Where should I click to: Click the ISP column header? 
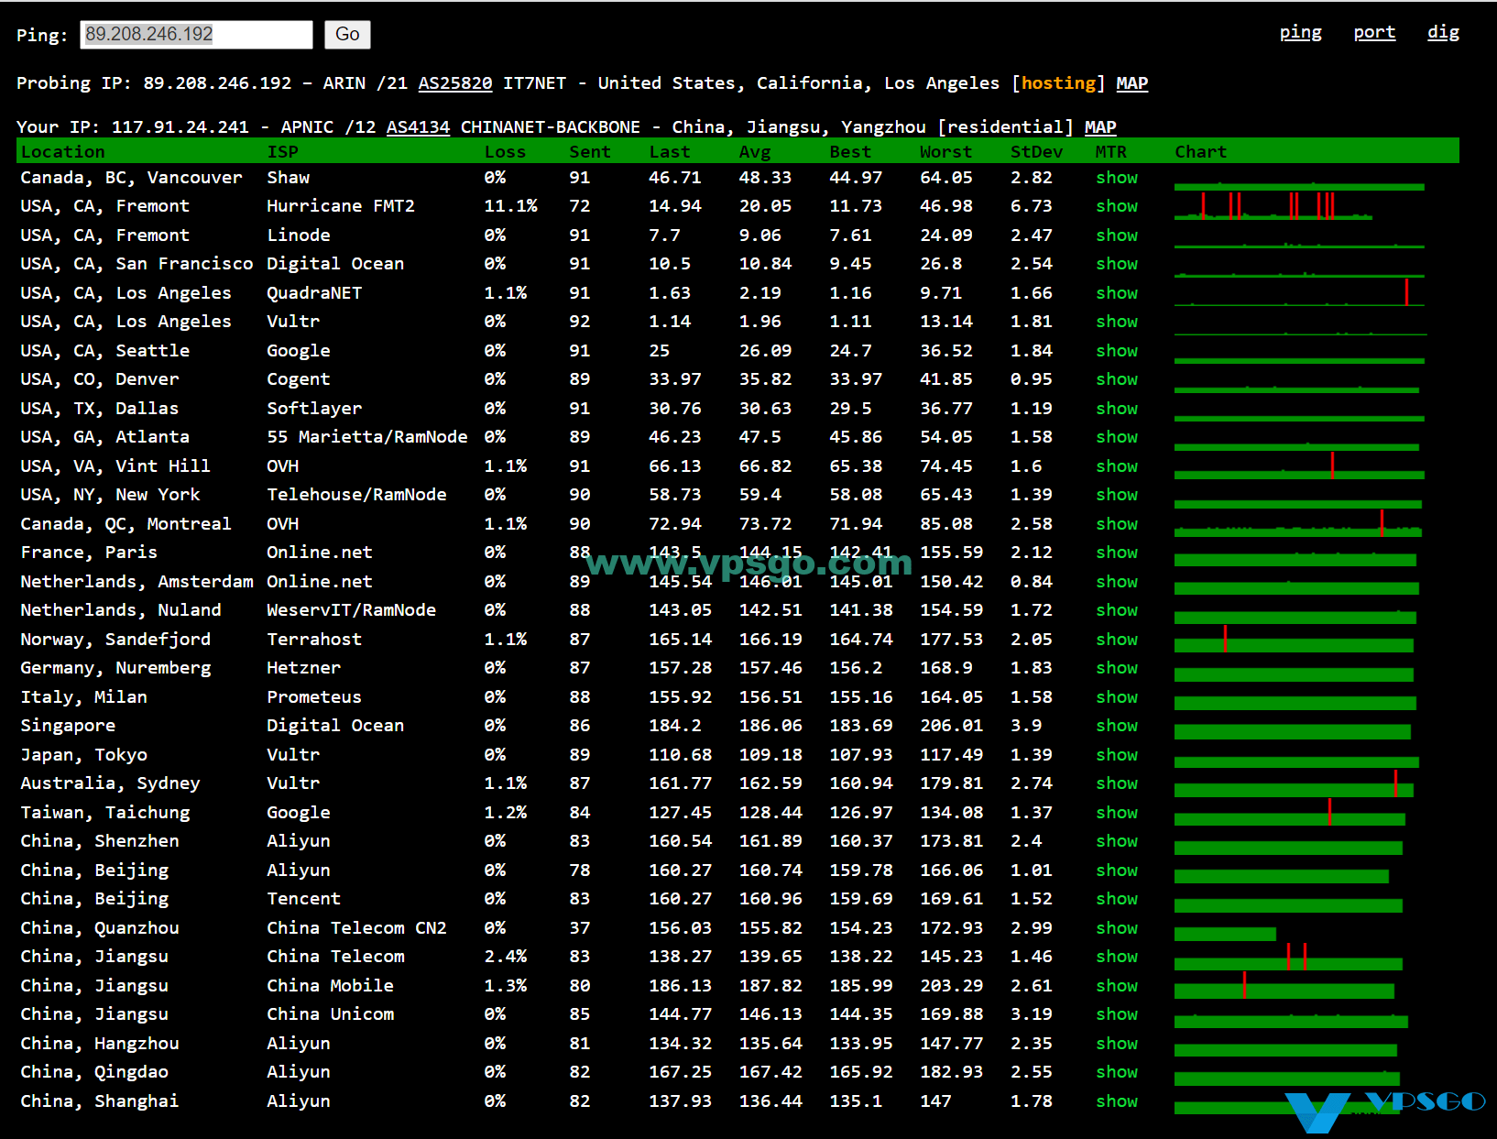282,152
